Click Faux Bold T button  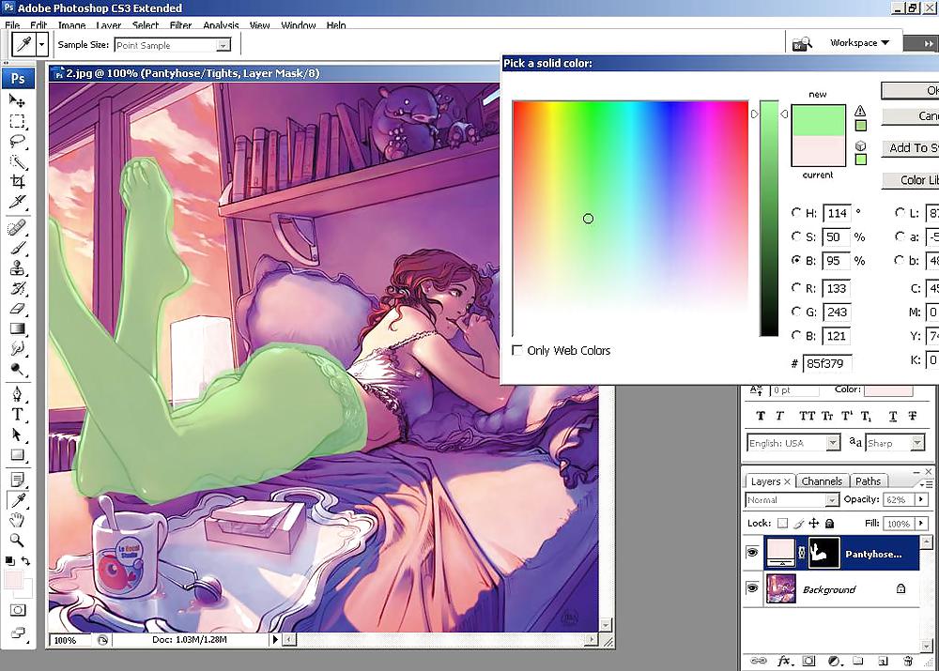point(761,416)
